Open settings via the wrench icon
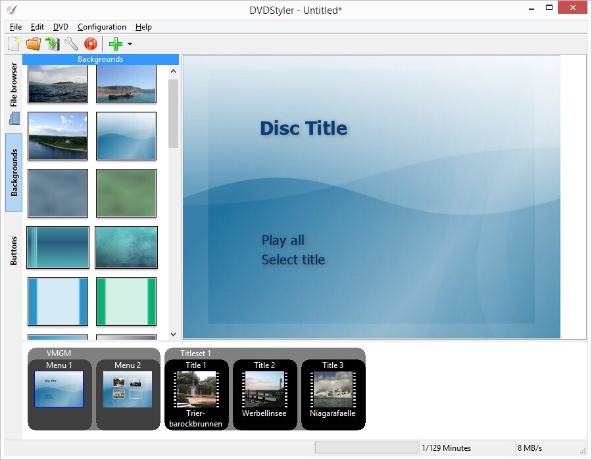 point(71,43)
